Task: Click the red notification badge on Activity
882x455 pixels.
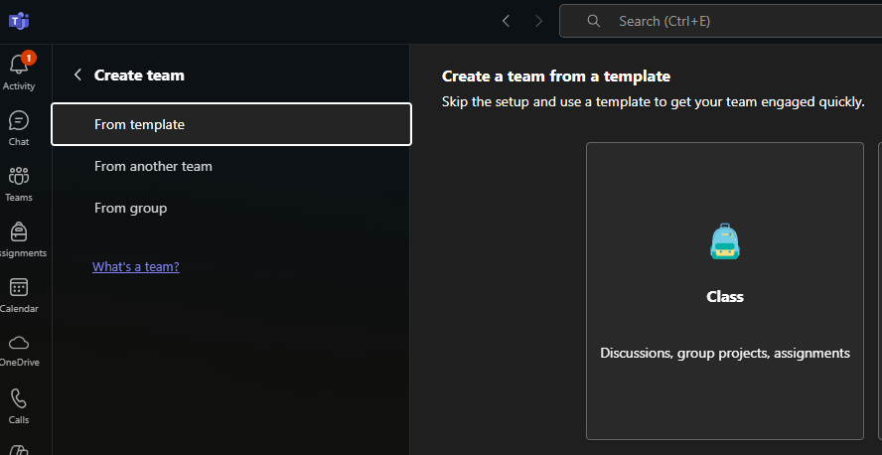Action: [29, 58]
